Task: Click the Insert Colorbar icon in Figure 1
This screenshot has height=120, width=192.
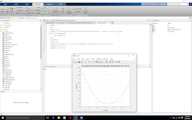Action: tap(110, 62)
